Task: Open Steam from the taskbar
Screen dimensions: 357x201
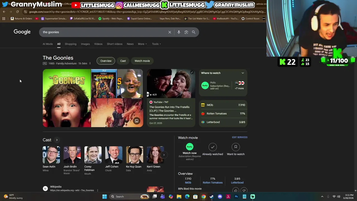Action: click(x=212, y=197)
